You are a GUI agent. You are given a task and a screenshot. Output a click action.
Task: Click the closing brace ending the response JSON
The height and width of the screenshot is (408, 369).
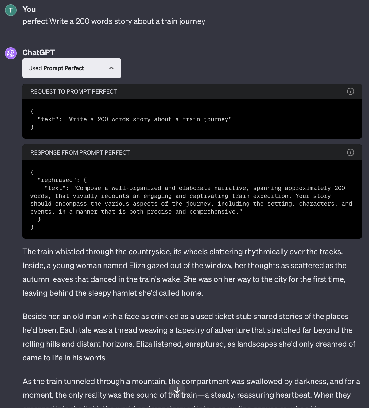pyautogui.click(x=32, y=227)
